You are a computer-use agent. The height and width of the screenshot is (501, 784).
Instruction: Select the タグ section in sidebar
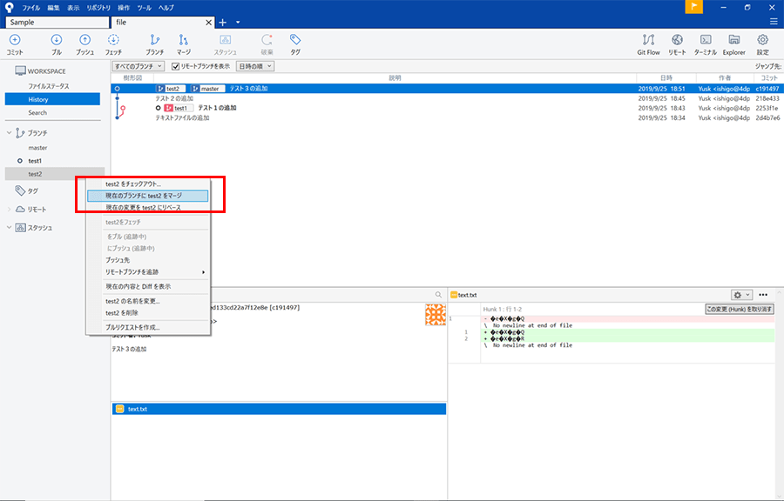(x=32, y=190)
